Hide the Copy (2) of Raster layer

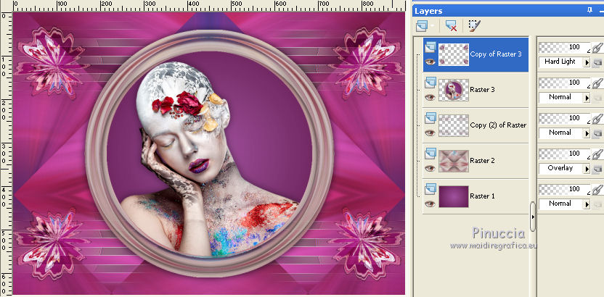430,133
